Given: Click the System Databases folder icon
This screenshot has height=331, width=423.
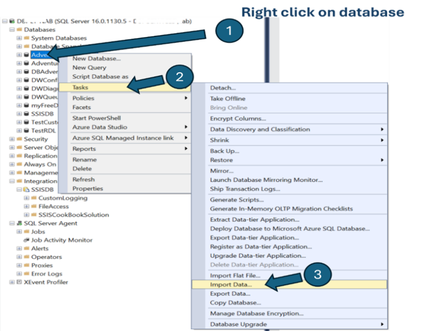Looking at the screenshot, I should point(26,38).
